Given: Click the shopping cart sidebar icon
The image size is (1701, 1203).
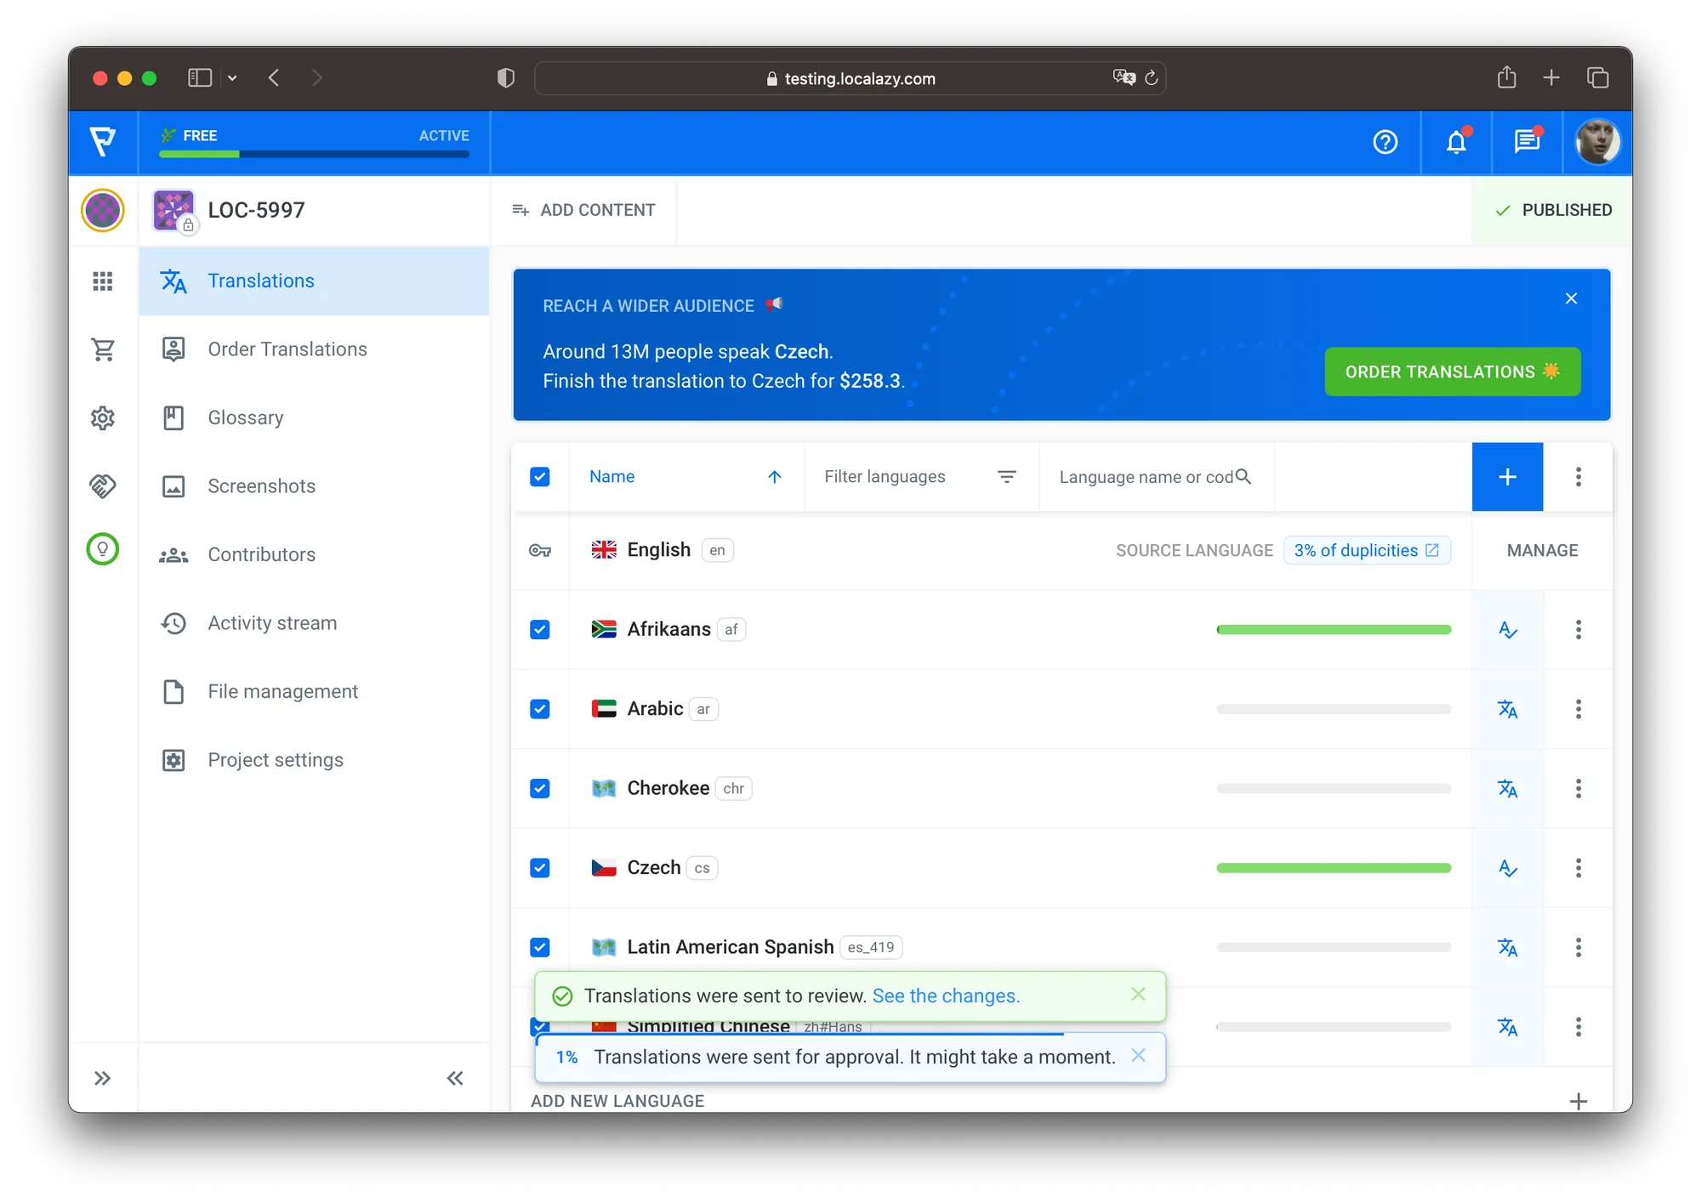Looking at the screenshot, I should click(x=103, y=349).
